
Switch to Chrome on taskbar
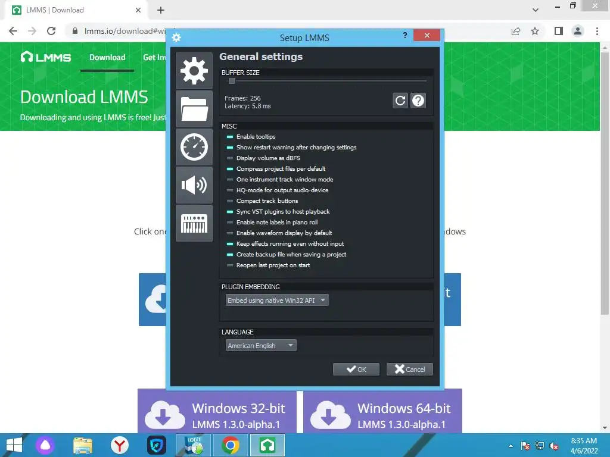click(231, 446)
